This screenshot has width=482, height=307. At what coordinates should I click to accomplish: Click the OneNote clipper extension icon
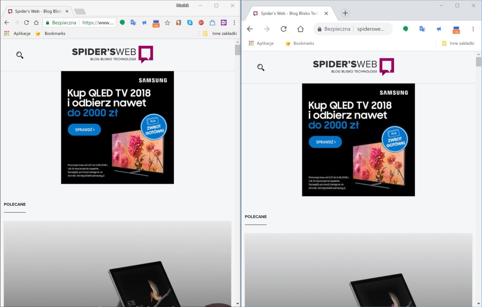tap(224, 23)
